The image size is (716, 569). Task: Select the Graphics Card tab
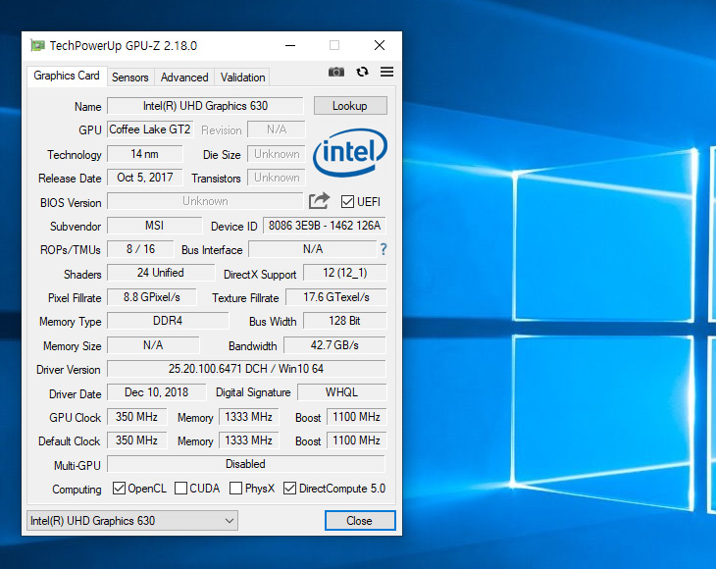tap(67, 76)
